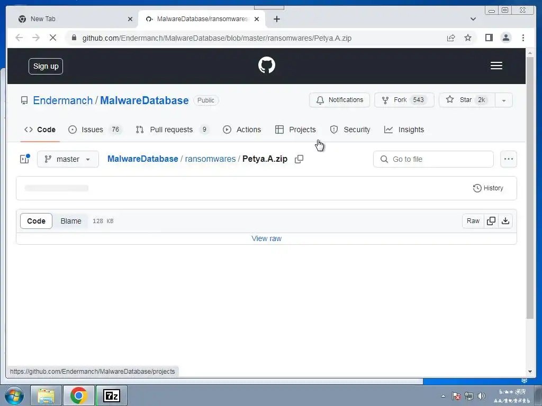Open the Windows Start button
The height and width of the screenshot is (406, 542).
tap(14, 395)
